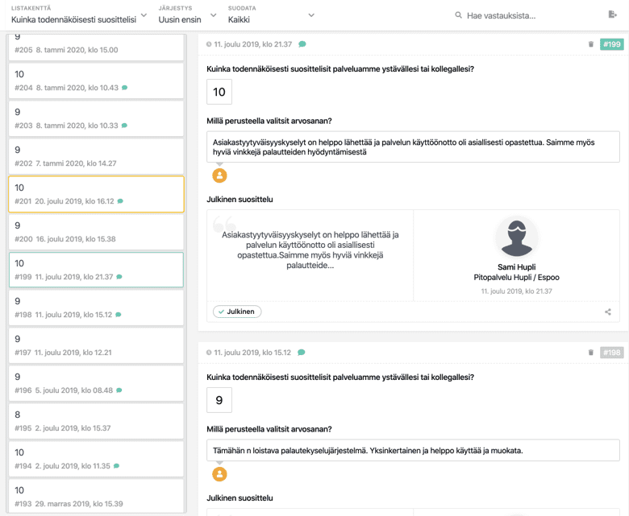Share the Sami Hupli public recommendation
Viewport: 629px width, 516px height.
pyautogui.click(x=608, y=312)
